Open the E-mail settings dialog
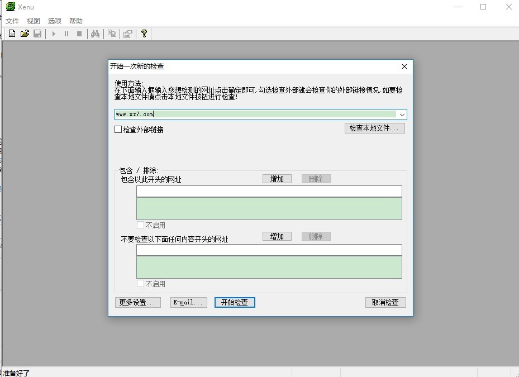The width and height of the screenshot is (519, 377). (x=188, y=302)
